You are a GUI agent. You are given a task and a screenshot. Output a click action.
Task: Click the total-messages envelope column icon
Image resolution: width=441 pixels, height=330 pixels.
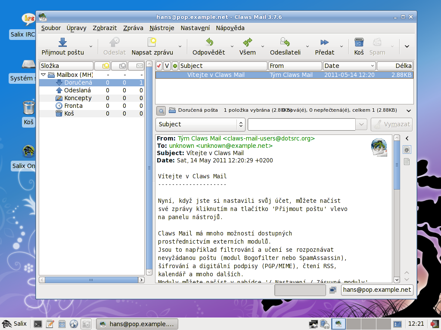pyautogui.click(x=140, y=66)
